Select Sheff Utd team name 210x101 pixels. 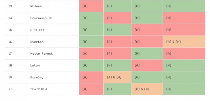39,89
